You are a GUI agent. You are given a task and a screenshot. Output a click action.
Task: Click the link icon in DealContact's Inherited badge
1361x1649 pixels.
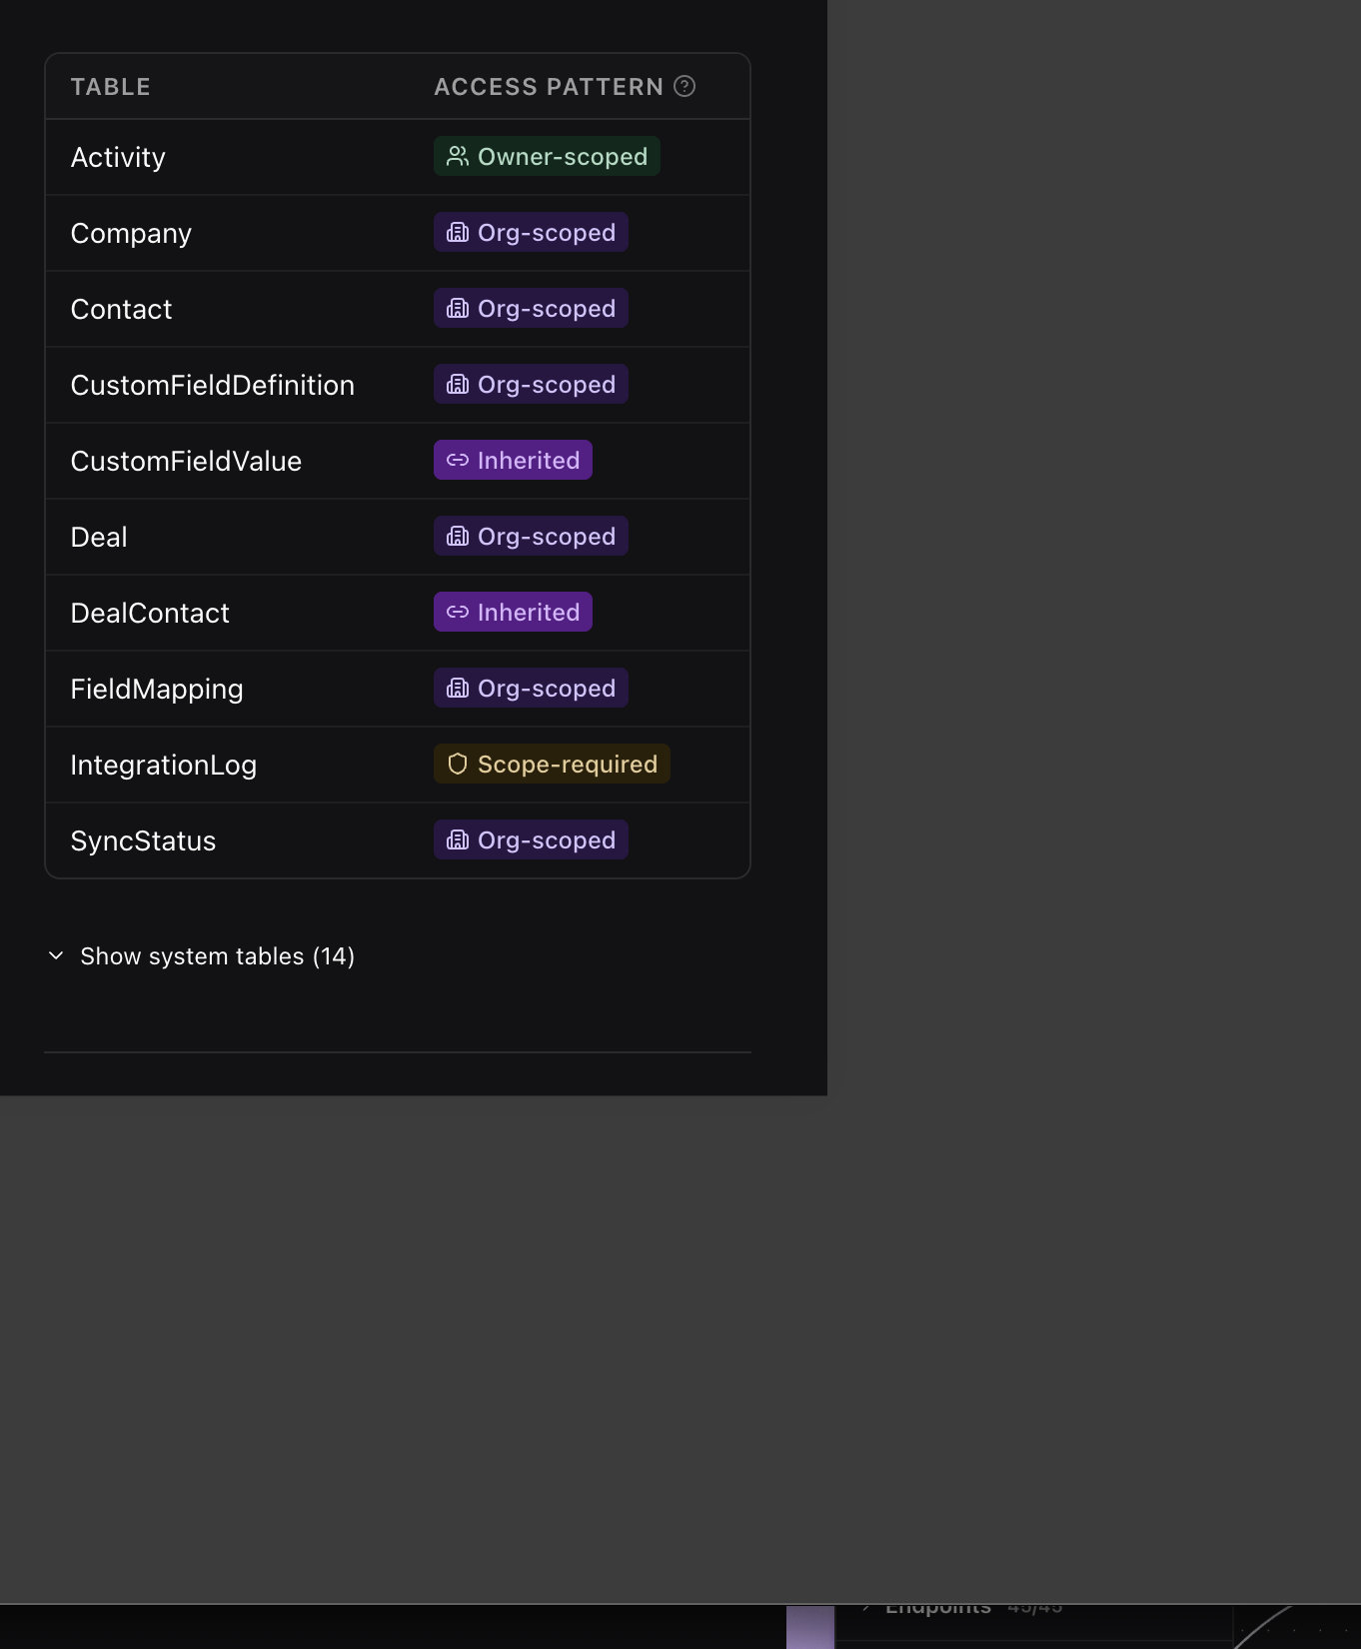[x=458, y=613]
